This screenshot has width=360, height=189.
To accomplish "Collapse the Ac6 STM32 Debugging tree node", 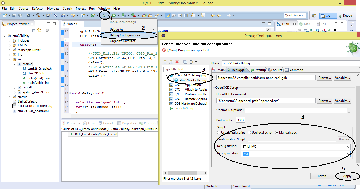I will click(167, 76).
